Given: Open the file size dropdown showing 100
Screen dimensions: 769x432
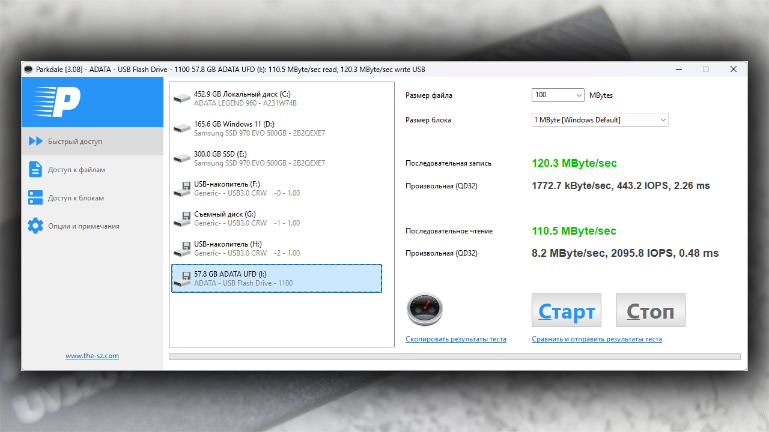Looking at the screenshot, I should [558, 95].
